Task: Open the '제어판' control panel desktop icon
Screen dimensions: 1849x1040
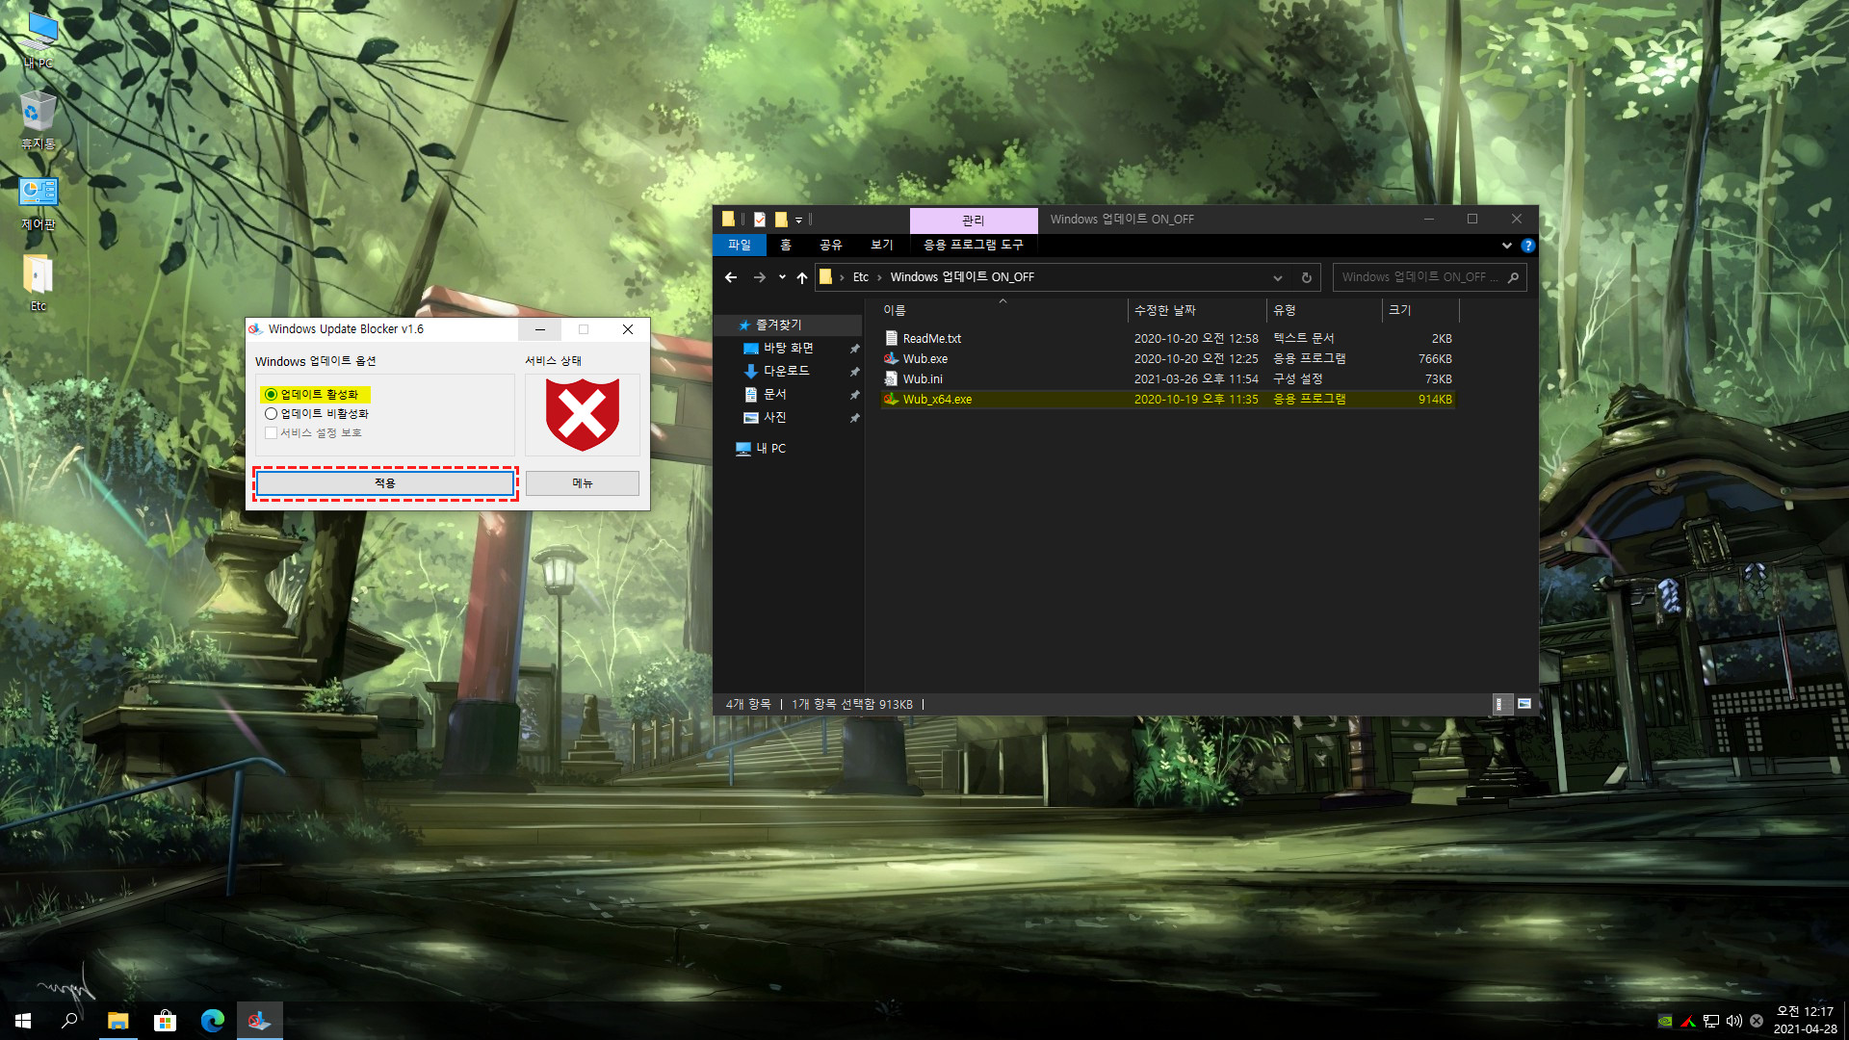Action: 39,203
